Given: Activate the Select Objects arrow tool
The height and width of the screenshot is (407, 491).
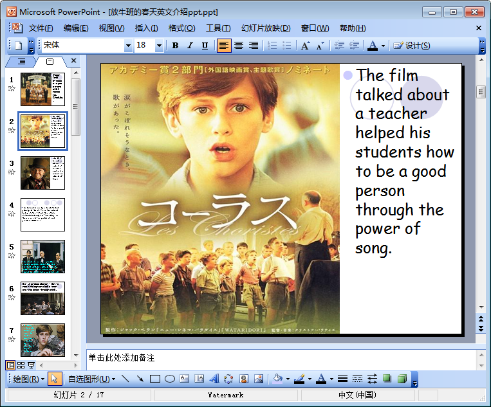Looking at the screenshot, I should [55, 379].
